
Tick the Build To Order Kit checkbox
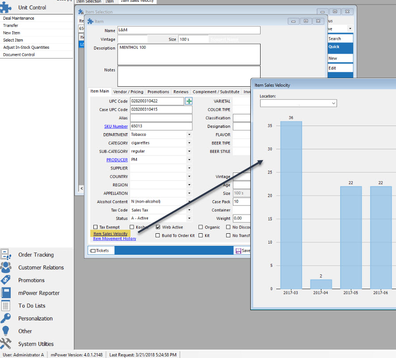(158, 236)
